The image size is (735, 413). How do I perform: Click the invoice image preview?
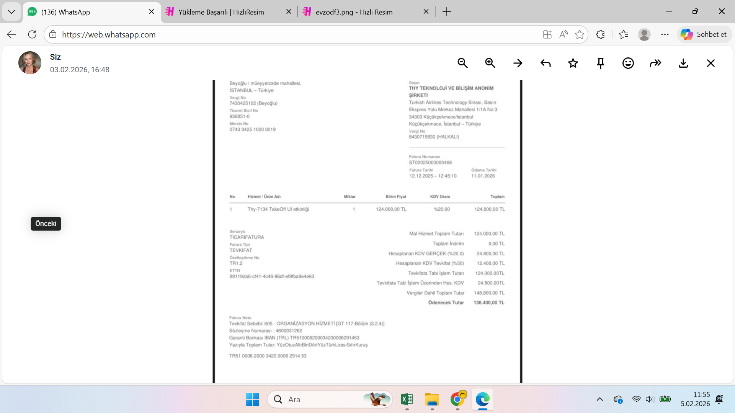click(367, 231)
